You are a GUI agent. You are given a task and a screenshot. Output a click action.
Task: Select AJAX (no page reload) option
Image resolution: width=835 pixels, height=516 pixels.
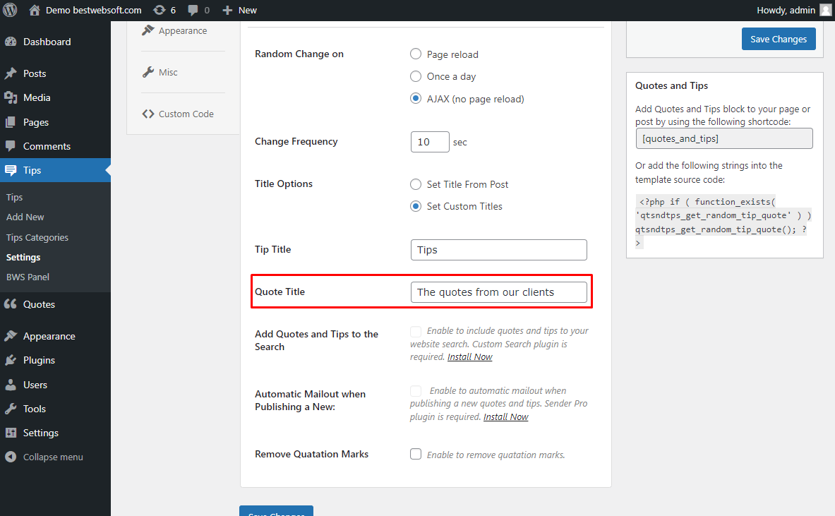(415, 99)
